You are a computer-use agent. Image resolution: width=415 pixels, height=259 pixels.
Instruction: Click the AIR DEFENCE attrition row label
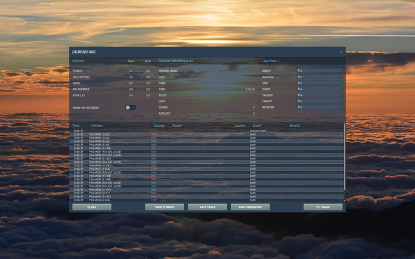[x=80, y=89]
